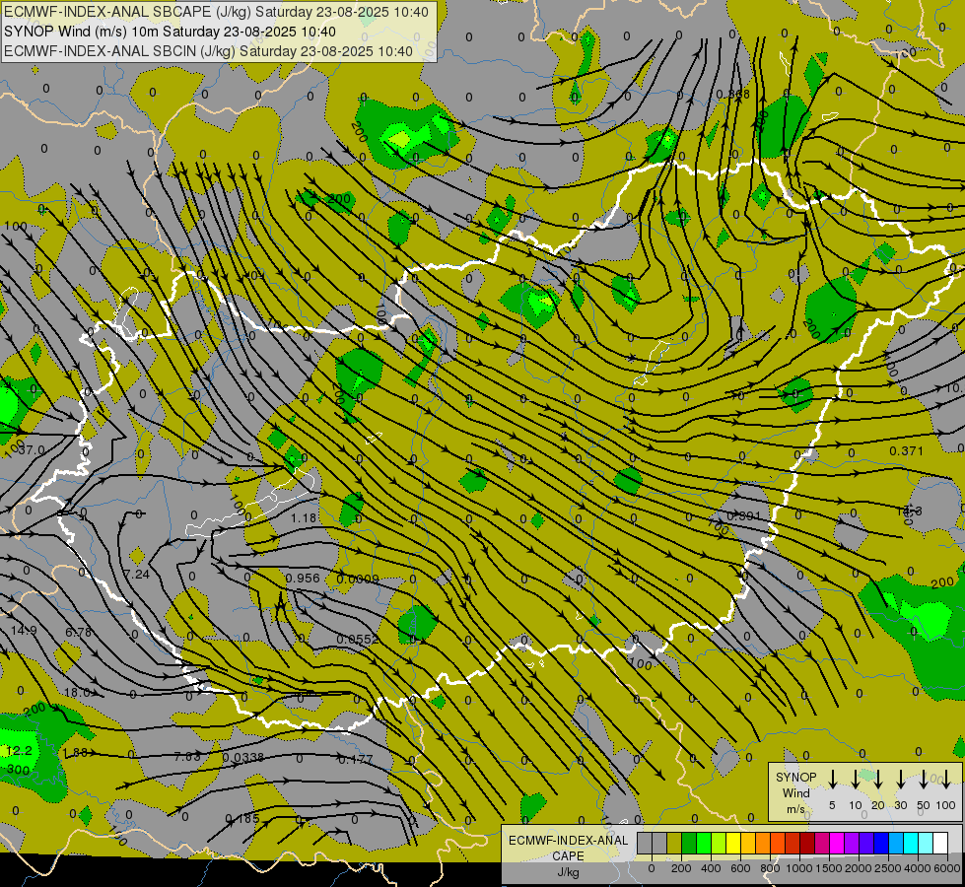Click the SYNOP Wind 10m title line
This screenshot has height=887, width=965.
170,32
